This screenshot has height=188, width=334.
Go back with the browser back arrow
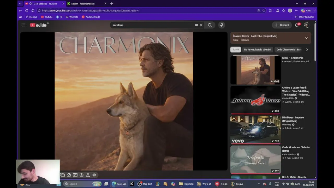pos(20,11)
